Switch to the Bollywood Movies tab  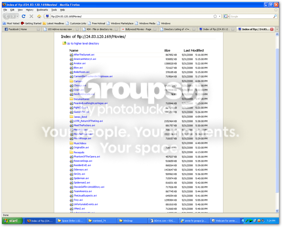139,29
